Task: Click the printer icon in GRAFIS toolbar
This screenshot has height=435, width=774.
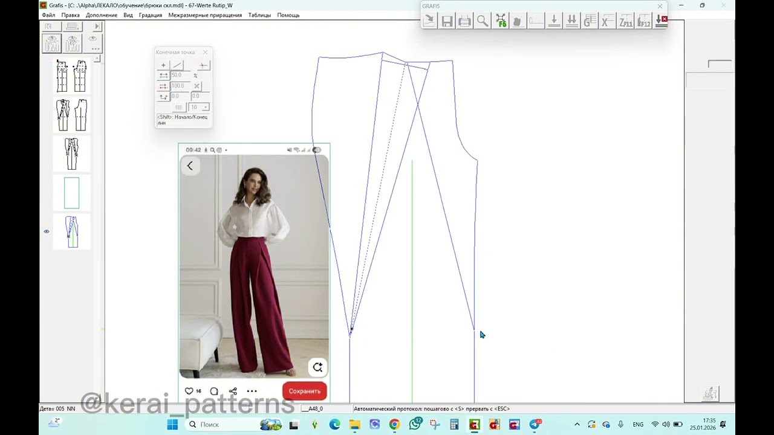Action: point(464,21)
